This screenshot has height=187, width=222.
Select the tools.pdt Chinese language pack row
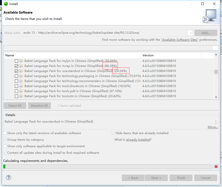coord(109,91)
